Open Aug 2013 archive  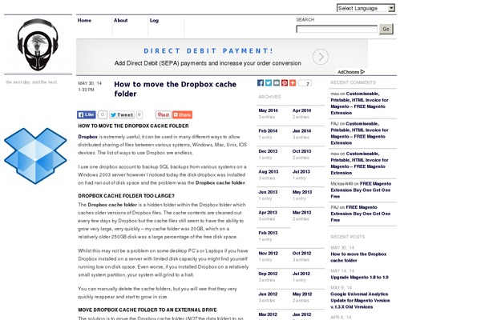click(268, 171)
